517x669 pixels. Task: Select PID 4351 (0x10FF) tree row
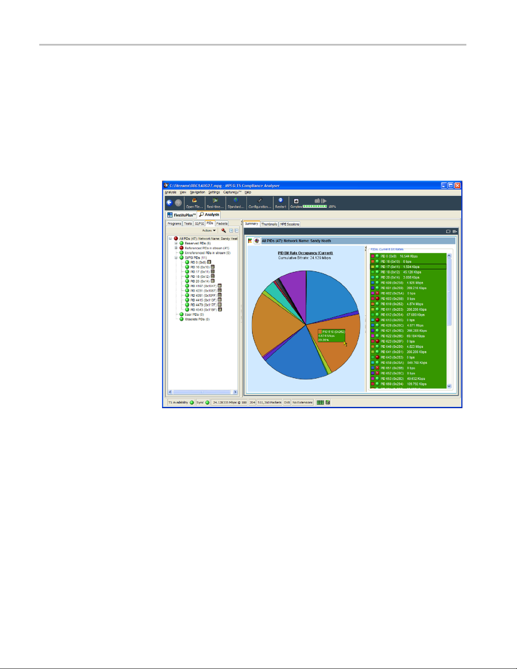[203, 295]
